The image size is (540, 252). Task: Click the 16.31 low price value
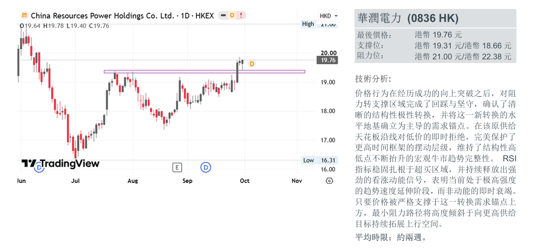coord(328,160)
